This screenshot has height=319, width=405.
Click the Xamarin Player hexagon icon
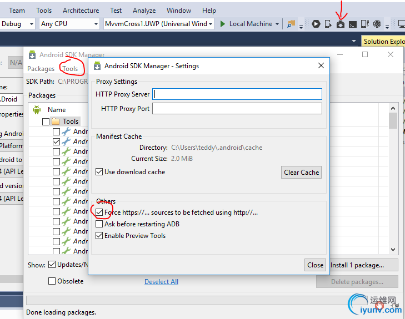[x=316, y=24]
